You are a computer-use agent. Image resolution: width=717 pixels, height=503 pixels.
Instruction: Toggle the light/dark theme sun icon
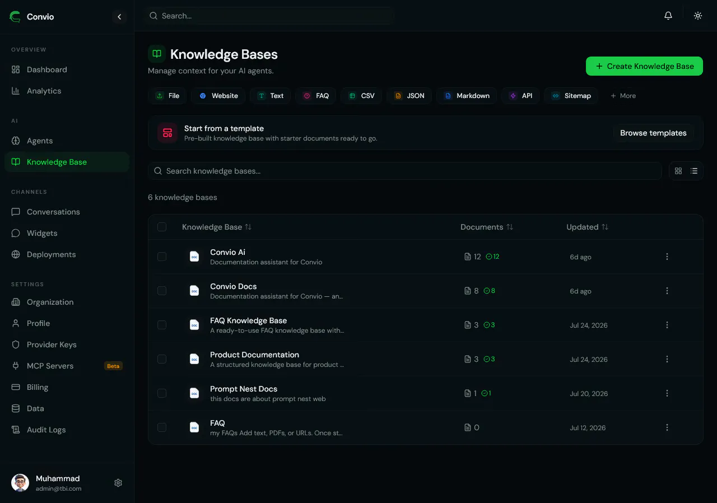(x=698, y=16)
